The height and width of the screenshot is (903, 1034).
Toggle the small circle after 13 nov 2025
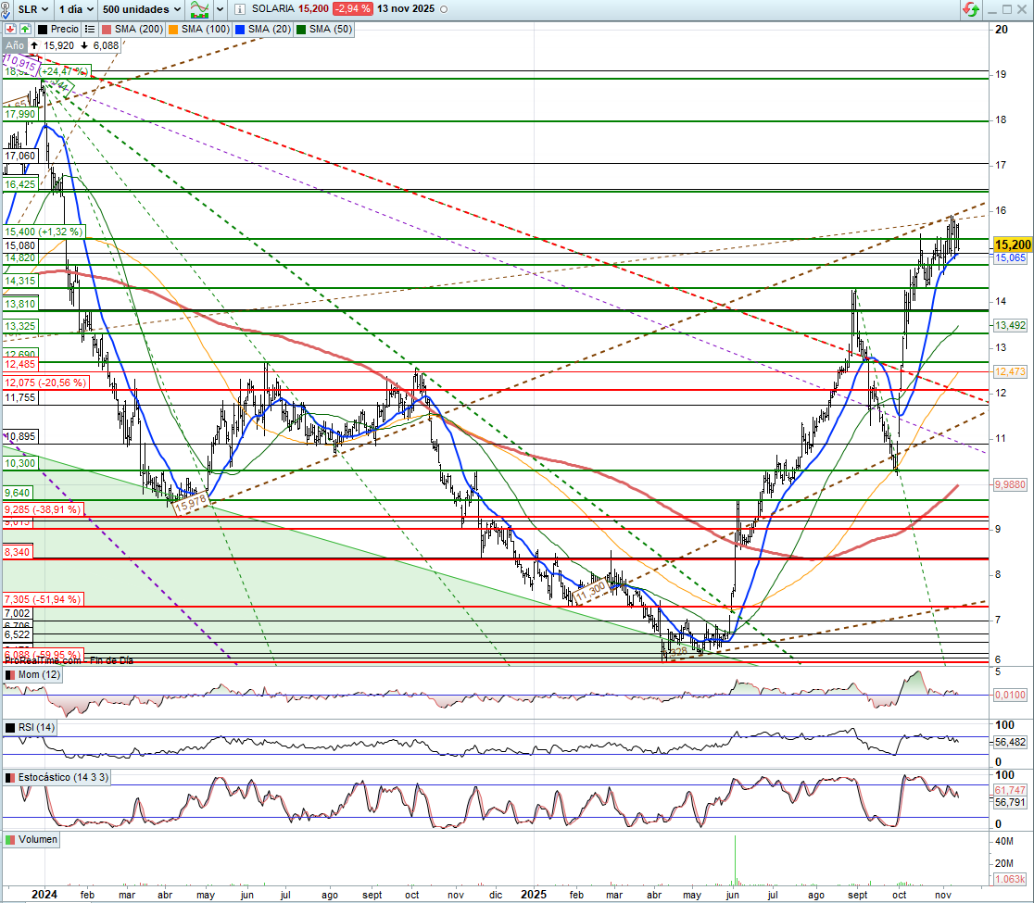[x=443, y=9]
